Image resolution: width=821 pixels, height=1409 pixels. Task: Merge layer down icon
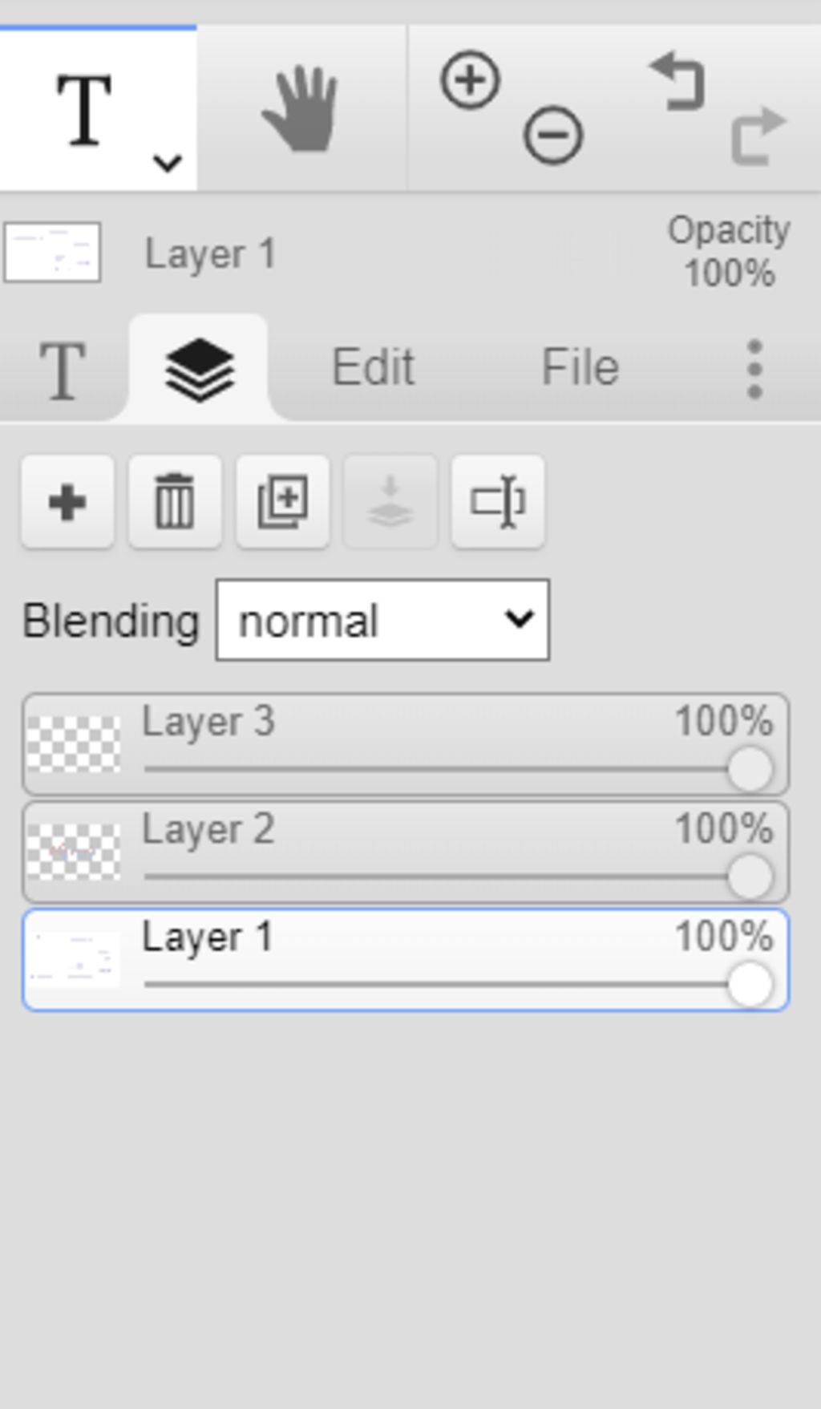[390, 502]
